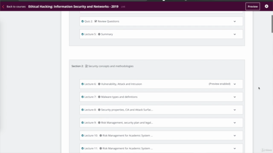
Task: Expand Lecture 9 Risk Management chevron
Action: (235, 123)
